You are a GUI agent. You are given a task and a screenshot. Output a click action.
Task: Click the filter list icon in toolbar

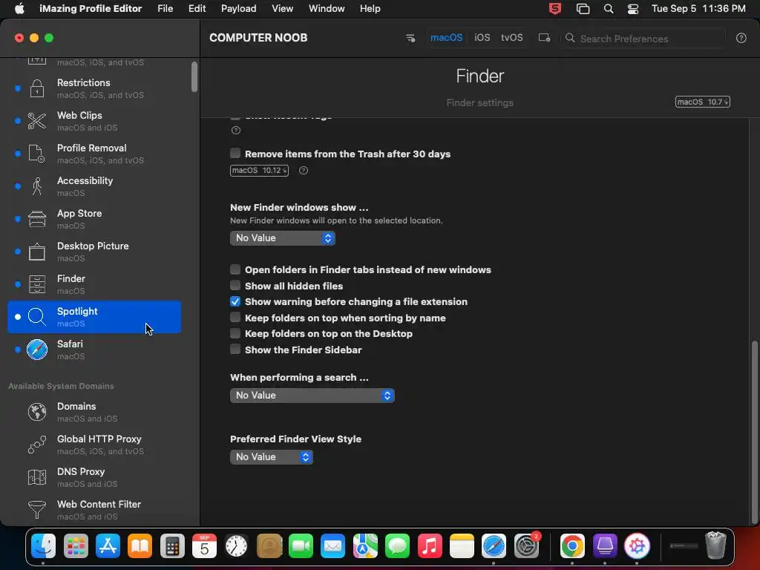point(410,38)
